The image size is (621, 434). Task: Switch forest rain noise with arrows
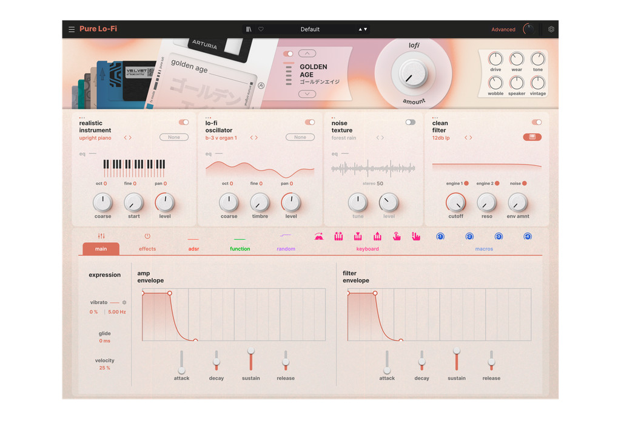(x=380, y=138)
